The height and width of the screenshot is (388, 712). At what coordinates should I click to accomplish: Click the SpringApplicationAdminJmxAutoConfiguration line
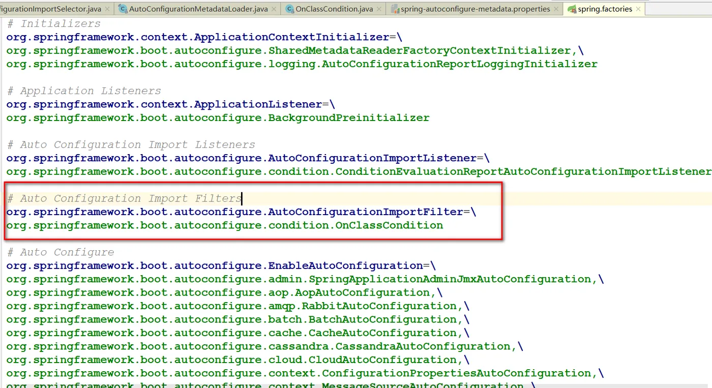(305, 279)
